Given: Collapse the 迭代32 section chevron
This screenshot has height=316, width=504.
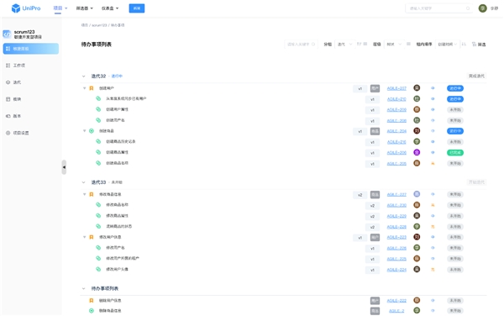Looking at the screenshot, I should [x=83, y=76].
